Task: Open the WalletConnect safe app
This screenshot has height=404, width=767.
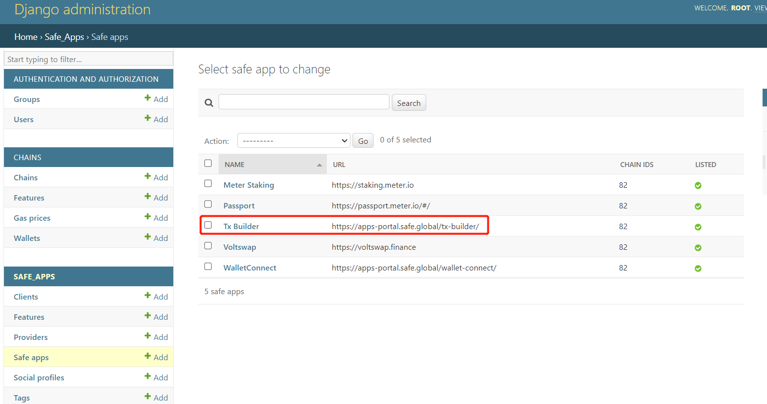Action: point(250,268)
